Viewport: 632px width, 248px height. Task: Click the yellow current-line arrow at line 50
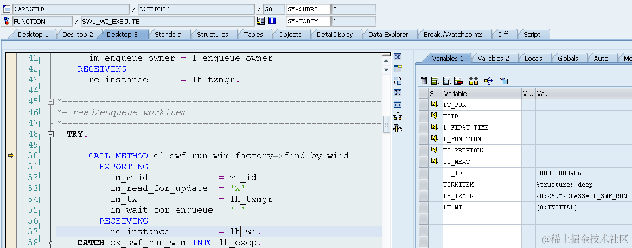[11, 156]
